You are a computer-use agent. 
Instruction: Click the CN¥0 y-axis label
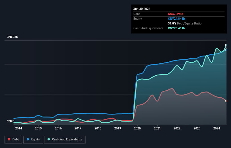[11, 121]
